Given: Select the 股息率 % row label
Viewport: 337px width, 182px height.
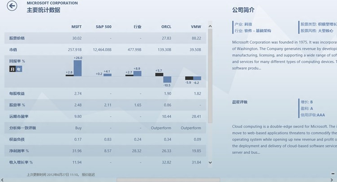Looking at the screenshot, I should click(17, 105).
